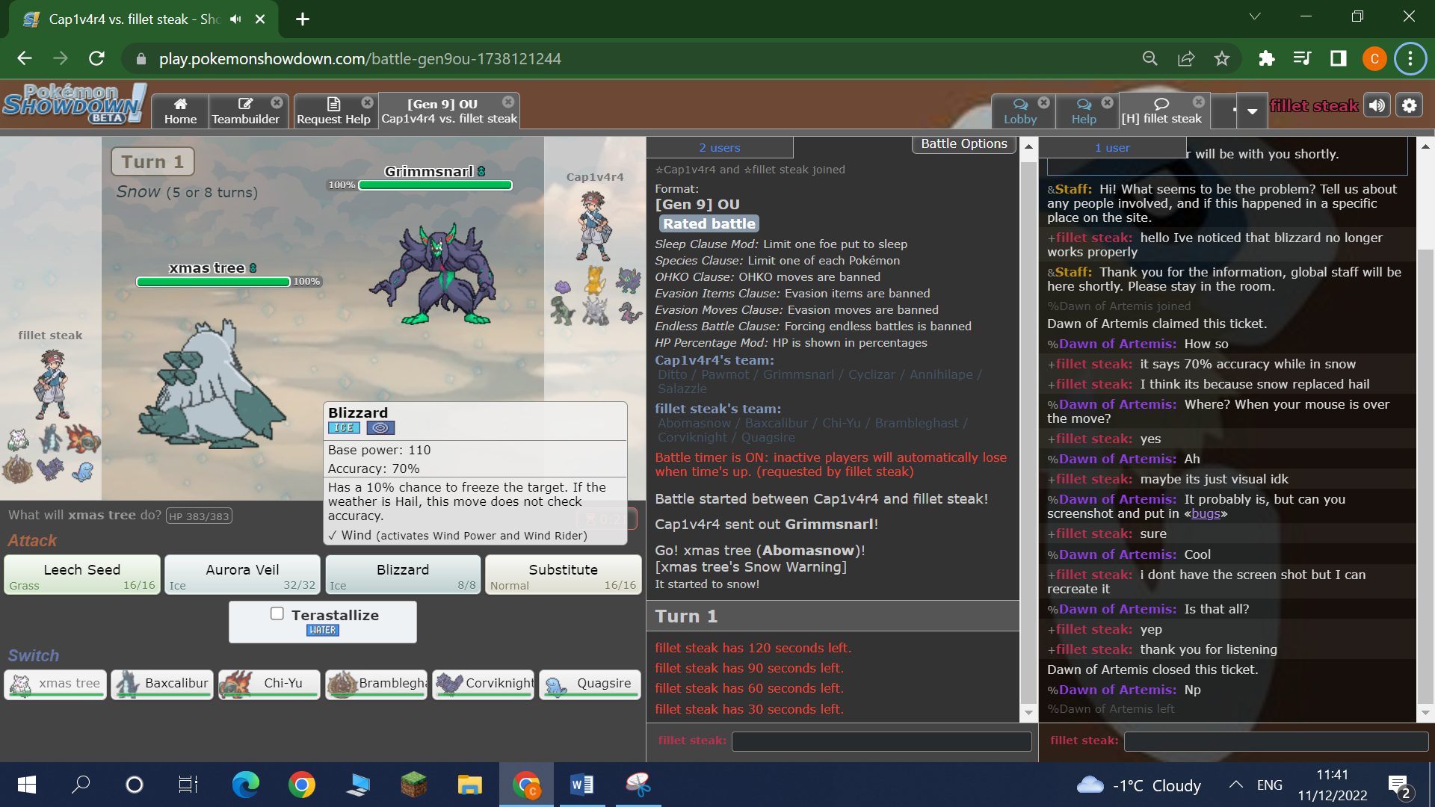
Task: Click the battle log scrollbar down arrow
Action: coord(1028,713)
